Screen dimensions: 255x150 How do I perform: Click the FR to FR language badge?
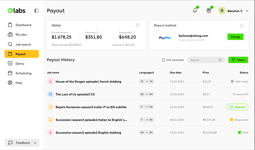(146, 81)
